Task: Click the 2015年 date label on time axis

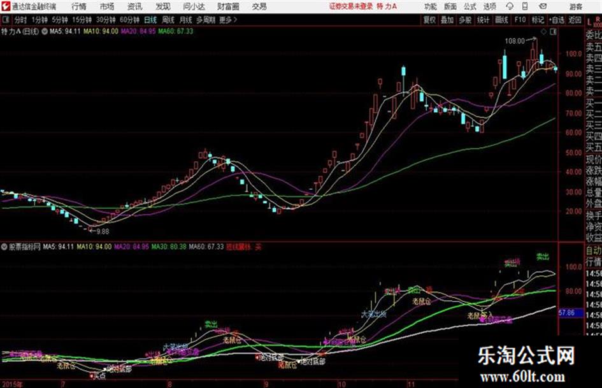Action: click(12, 384)
